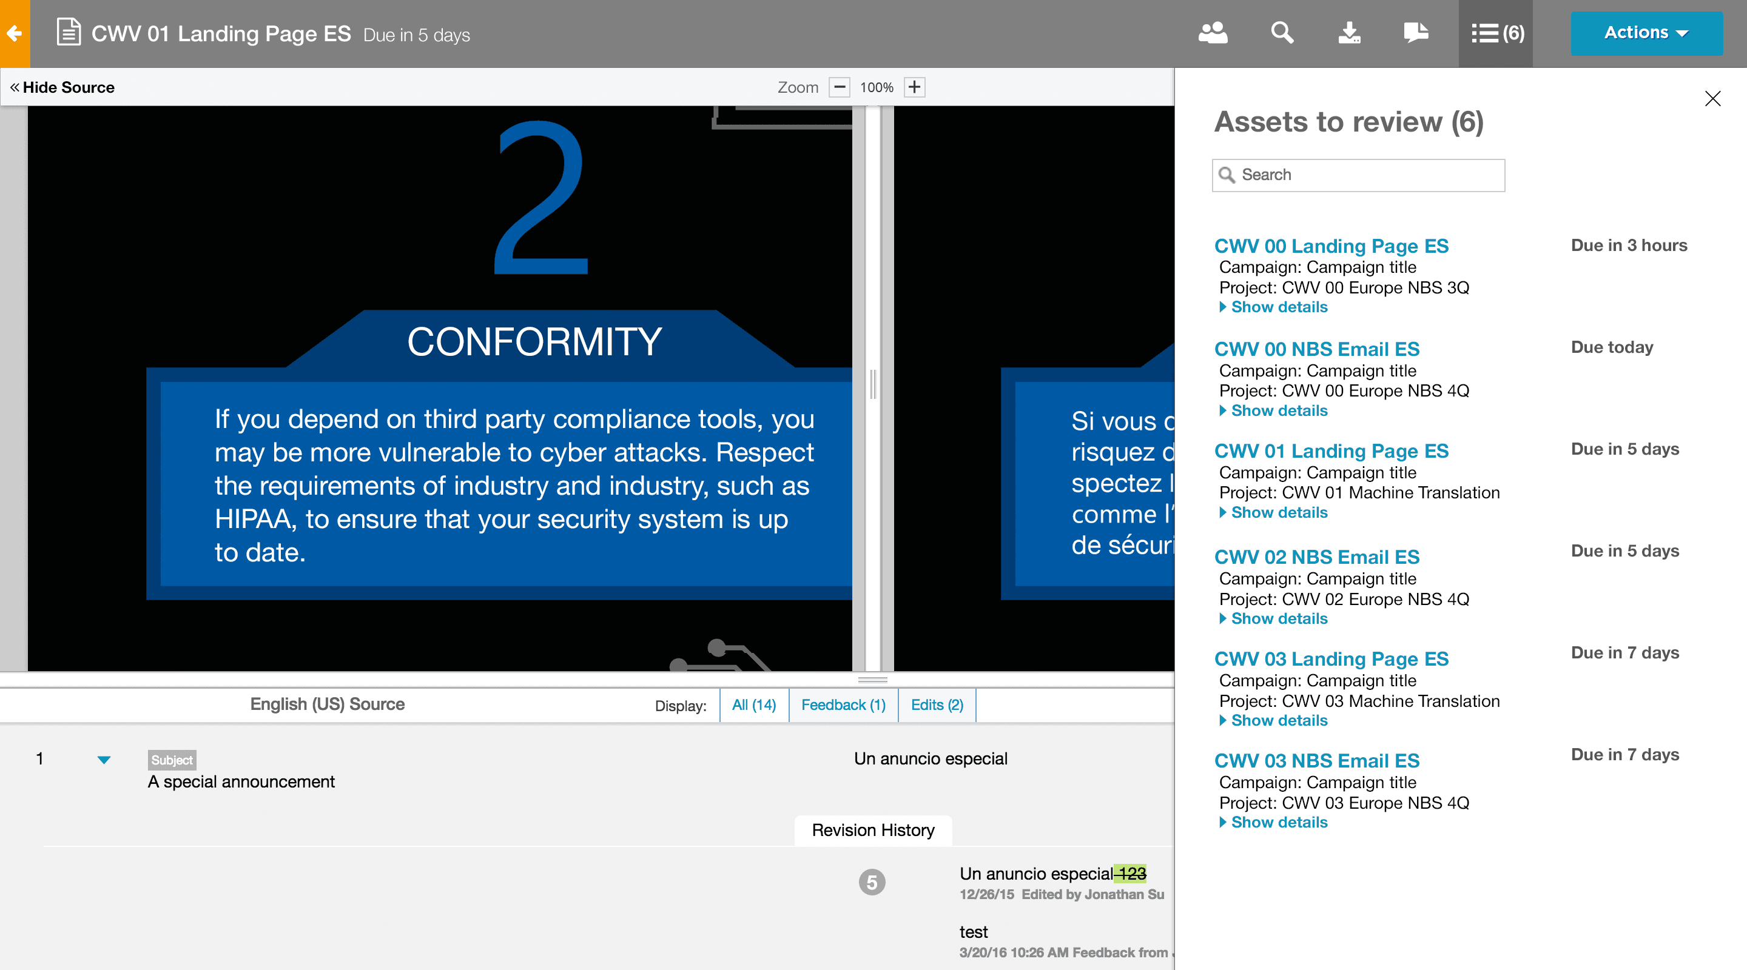The height and width of the screenshot is (970, 1747).
Task: Click the download icon in header
Action: tap(1349, 33)
